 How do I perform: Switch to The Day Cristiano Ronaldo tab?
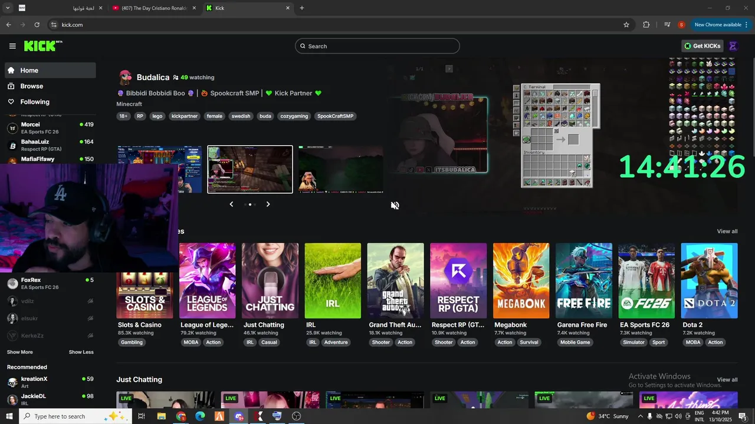click(x=155, y=8)
